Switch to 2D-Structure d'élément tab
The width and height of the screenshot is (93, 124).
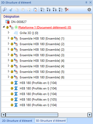(17, 121)
